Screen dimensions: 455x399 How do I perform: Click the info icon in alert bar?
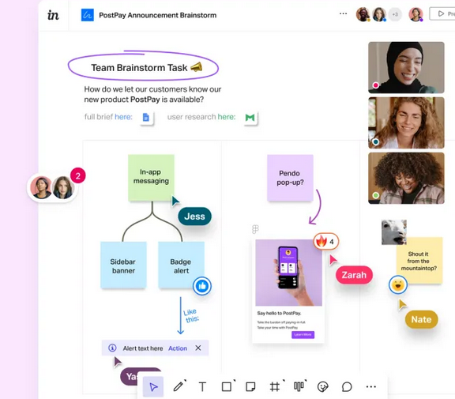(112, 348)
